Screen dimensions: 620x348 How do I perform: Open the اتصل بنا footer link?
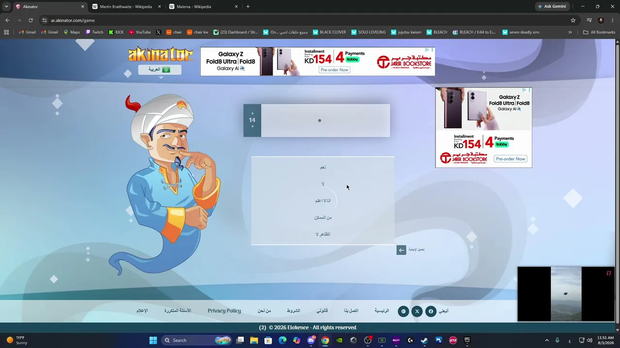point(351,311)
